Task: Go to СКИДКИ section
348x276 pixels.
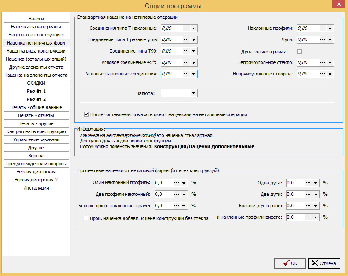Action: click(36, 84)
